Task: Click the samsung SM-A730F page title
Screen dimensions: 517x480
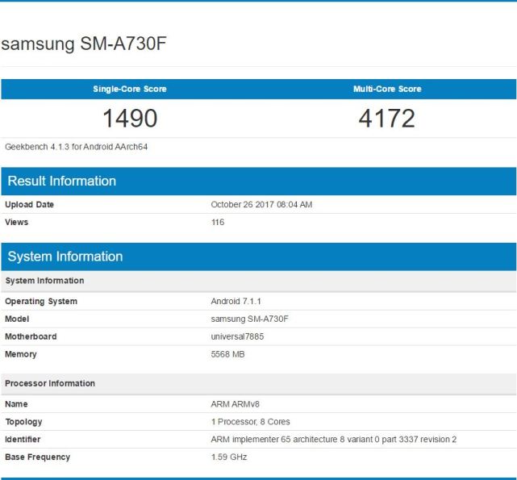Action: click(84, 44)
